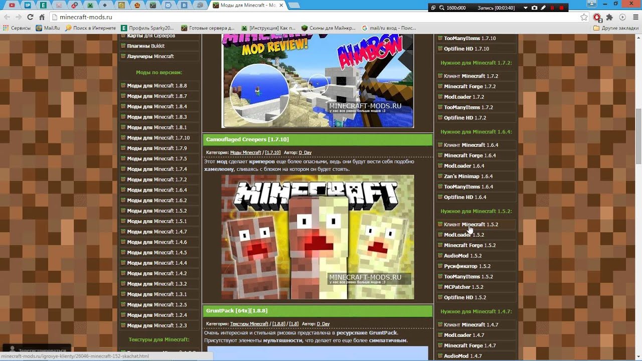The image size is (642, 361).
Task: Open author D_Day under Camouflaged Creepers
Action: pyautogui.click(x=305, y=152)
